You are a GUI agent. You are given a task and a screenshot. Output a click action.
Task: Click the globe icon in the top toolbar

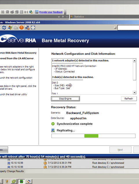(31, 12)
